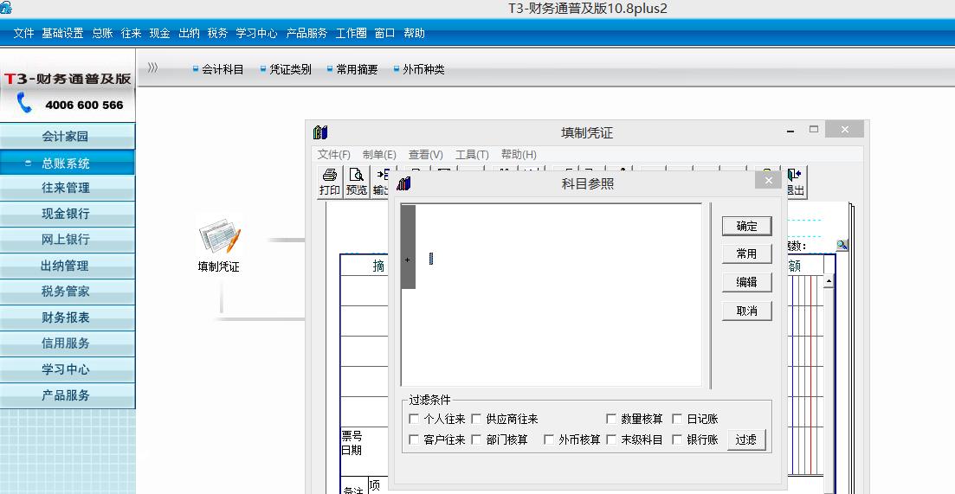Click the magnifier icon beside 附单据数
Screen dimensions: 955x494
pos(842,245)
